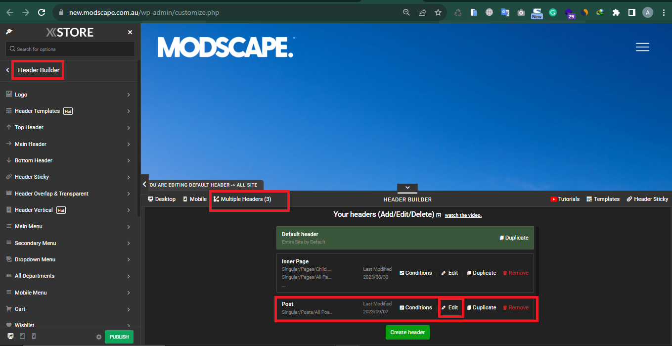
Task: Open Top Header settings
Action: click(68, 127)
